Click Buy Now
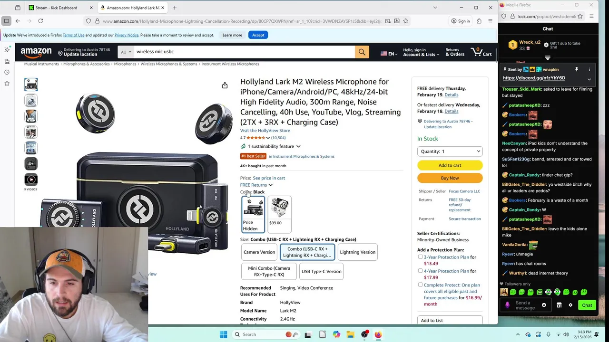Image resolution: width=609 pixels, height=342 pixels. coord(450,178)
